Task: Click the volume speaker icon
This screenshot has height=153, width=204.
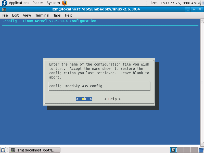Action: pos(201,3)
